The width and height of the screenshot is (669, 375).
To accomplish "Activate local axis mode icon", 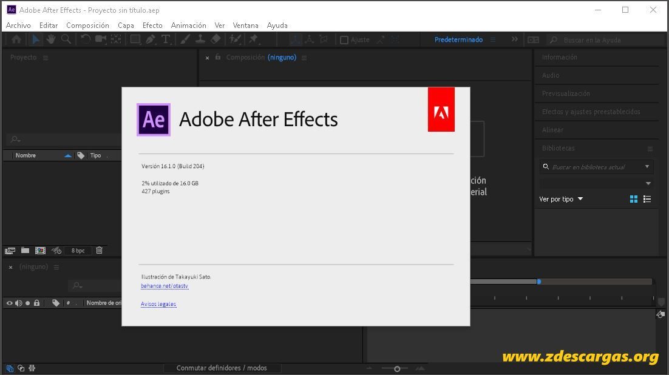I will point(294,39).
